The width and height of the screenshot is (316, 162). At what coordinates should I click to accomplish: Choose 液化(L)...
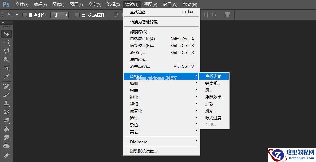point(161,53)
